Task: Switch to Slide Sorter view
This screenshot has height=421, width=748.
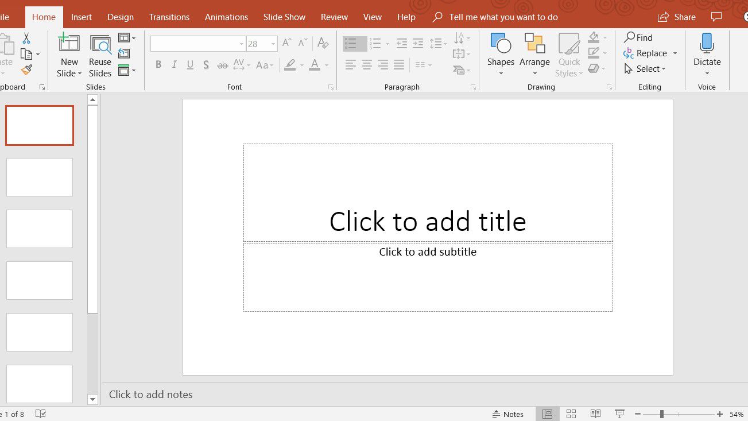Action: 571,414
